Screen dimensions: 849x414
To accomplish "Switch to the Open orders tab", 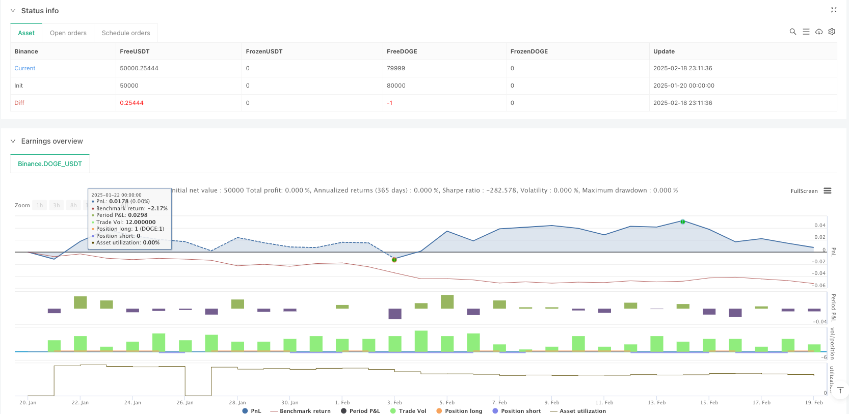I will pos(68,33).
